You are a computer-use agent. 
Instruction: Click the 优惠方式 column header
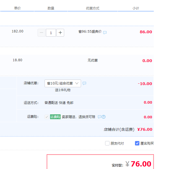coord(93,8)
